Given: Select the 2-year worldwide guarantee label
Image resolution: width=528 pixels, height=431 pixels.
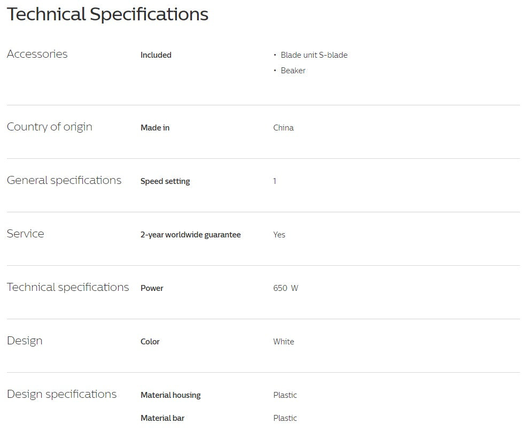Looking at the screenshot, I should point(191,235).
